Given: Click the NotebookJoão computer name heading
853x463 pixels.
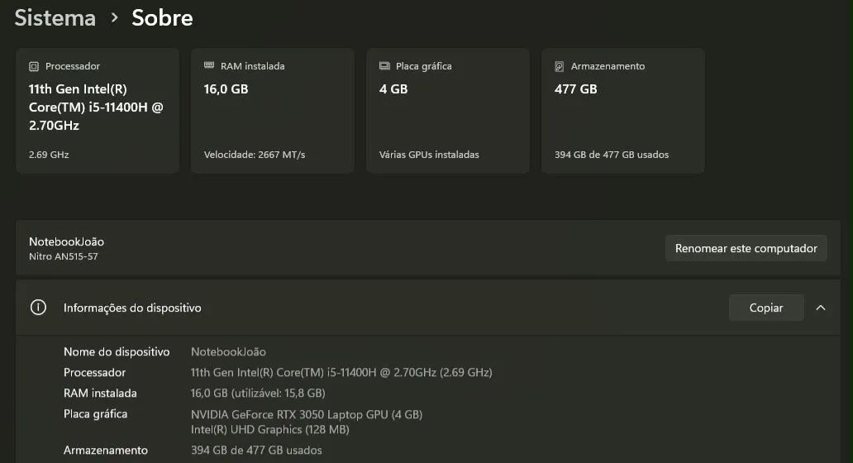Looking at the screenshot, I should (66, 241).
